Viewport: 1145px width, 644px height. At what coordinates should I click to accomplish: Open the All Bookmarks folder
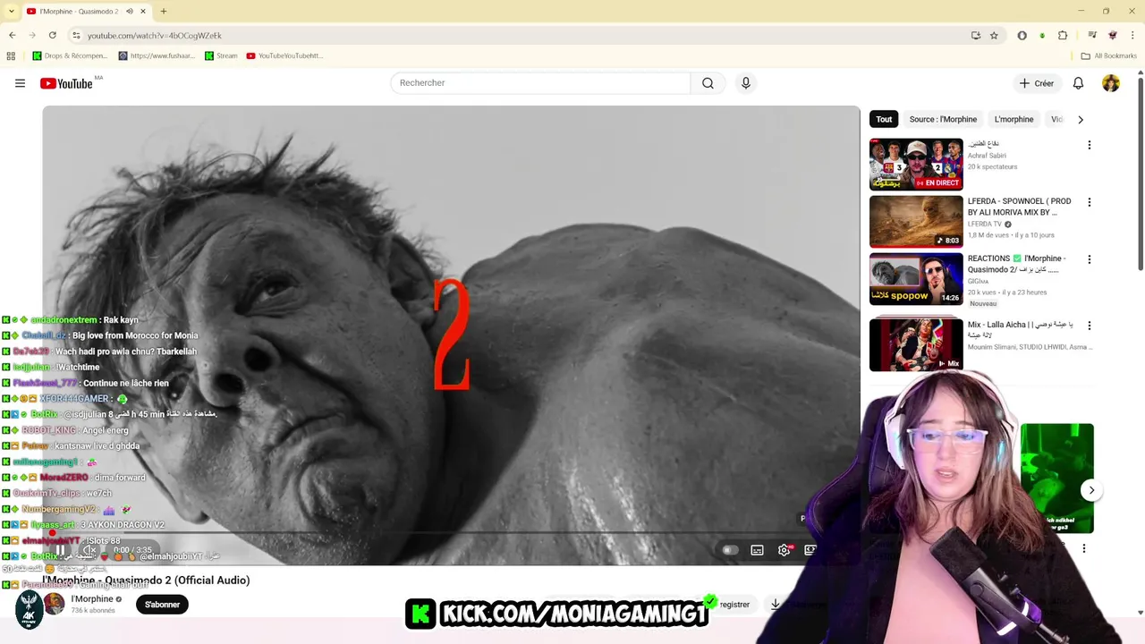1108,55
